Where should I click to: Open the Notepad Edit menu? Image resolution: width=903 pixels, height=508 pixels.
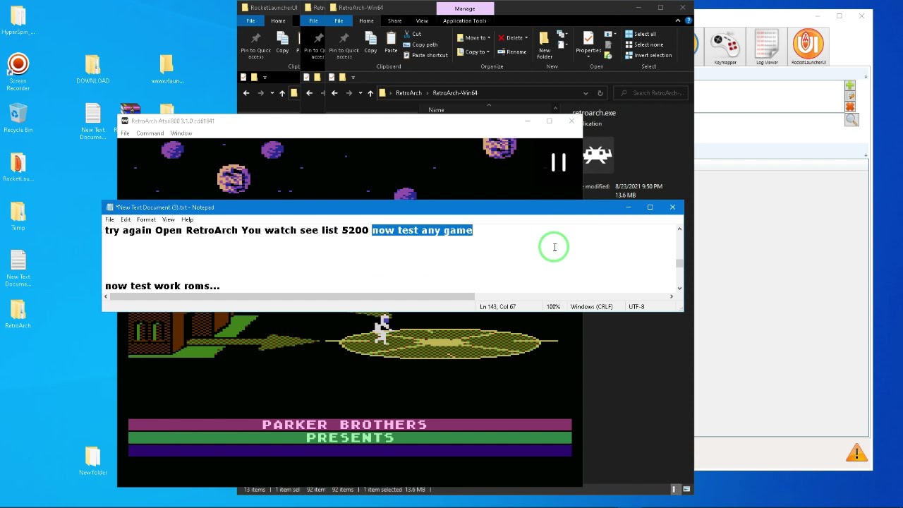click(x=126, y=219)
